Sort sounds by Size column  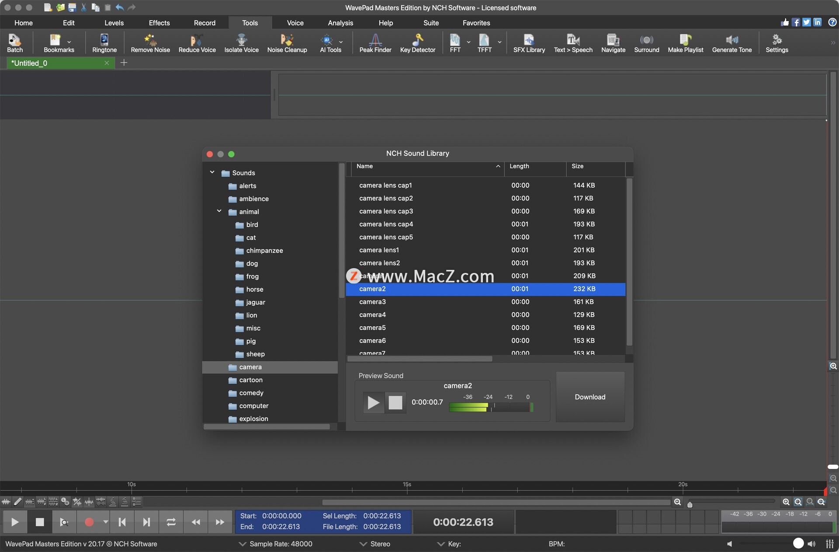pos(596,166)
